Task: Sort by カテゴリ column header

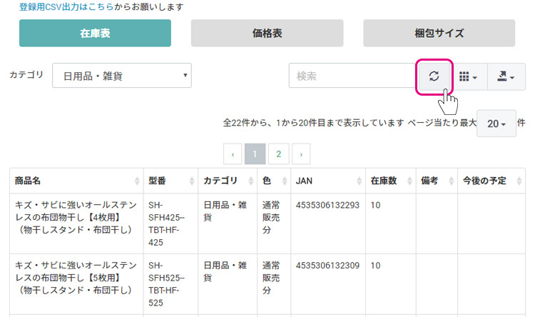Action: [228, 181]
